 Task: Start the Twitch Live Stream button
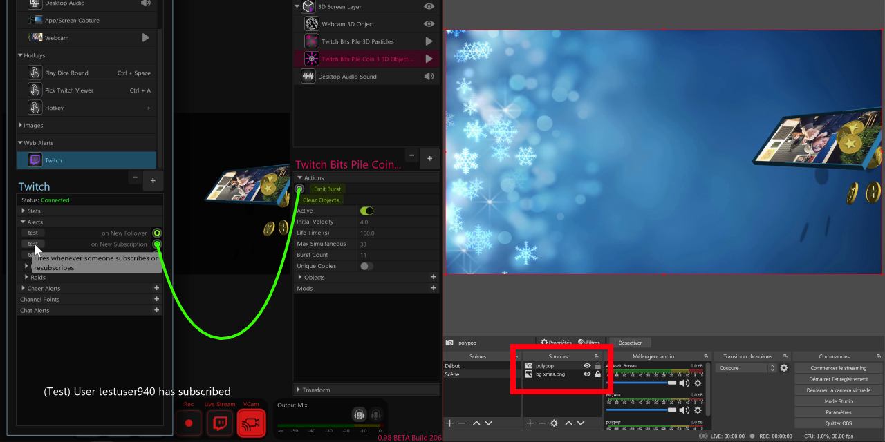click(220, 423)
